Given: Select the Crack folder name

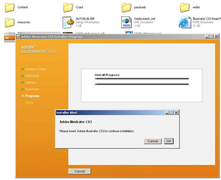Looking at the screenshot, I should click(80, 7).
